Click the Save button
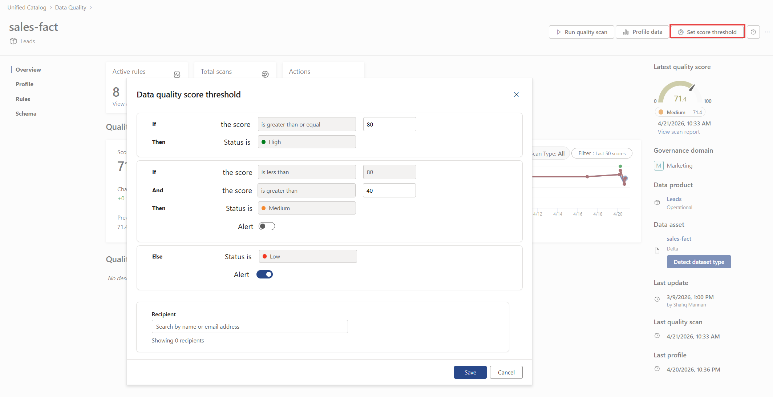 pos(470,372)
